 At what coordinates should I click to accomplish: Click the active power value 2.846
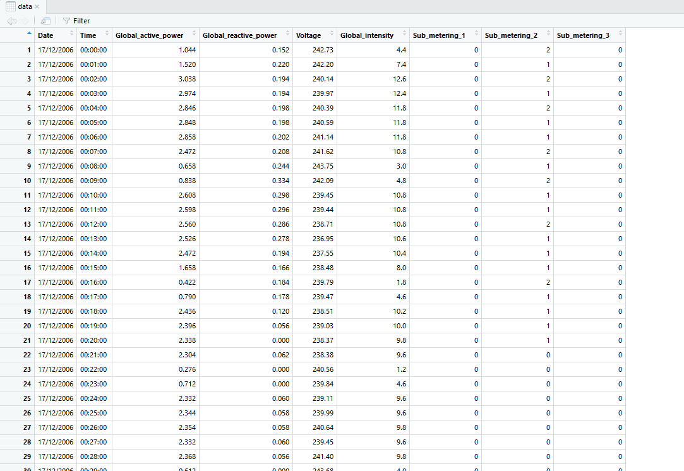point(187,108)
